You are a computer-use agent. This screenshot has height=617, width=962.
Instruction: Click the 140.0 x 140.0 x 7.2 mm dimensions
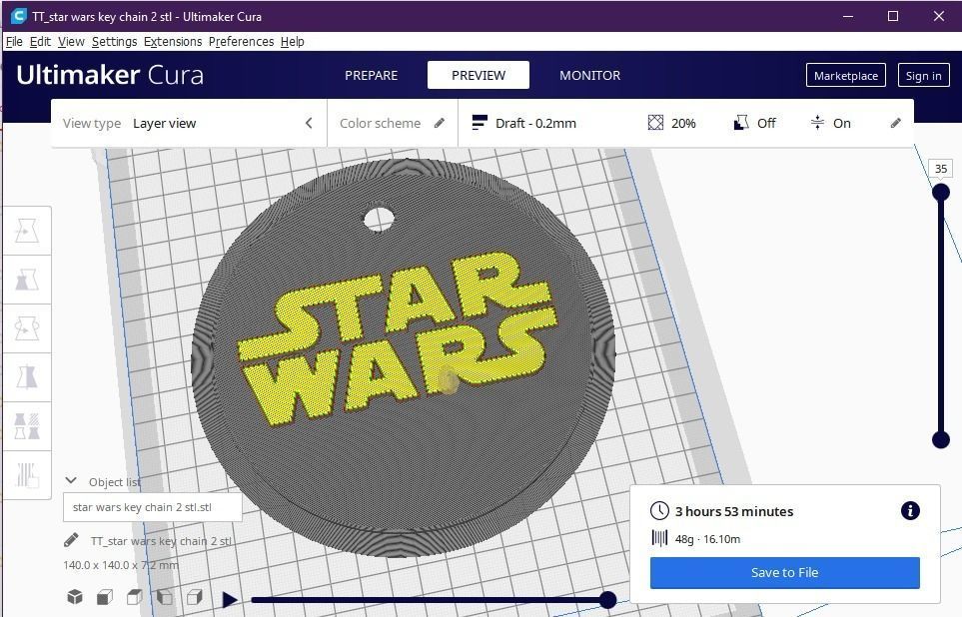tap(121, 565)
